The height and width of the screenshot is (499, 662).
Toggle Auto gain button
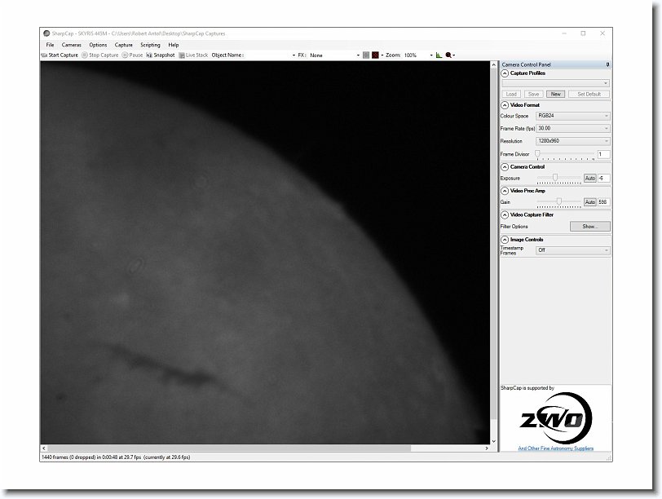589,202
